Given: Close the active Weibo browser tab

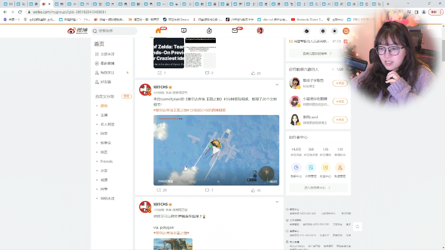Looking at the screenshot, I should point(50,4).
